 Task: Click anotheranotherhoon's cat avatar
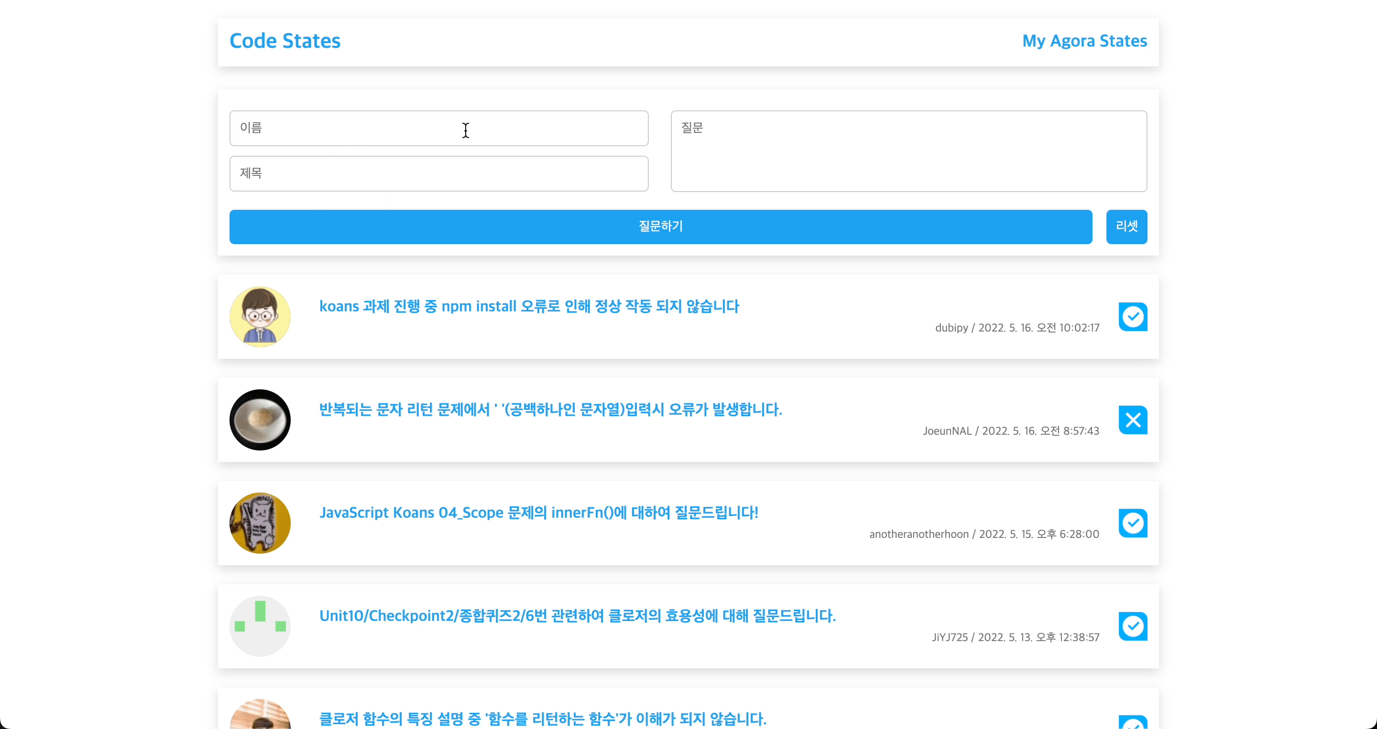pyautogui.click(x=260, y=523)
